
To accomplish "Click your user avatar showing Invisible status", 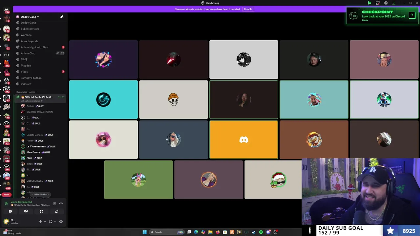I will 6,222.
